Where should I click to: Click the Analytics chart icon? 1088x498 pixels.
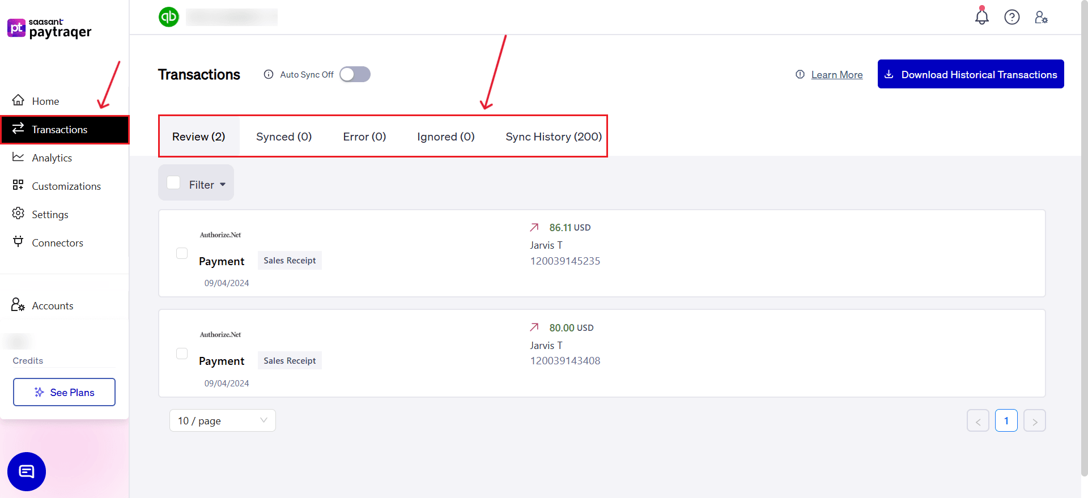coord(18,157)
